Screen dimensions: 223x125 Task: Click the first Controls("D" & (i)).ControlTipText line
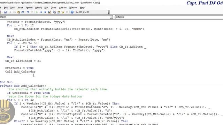click(x=122, y=114)
